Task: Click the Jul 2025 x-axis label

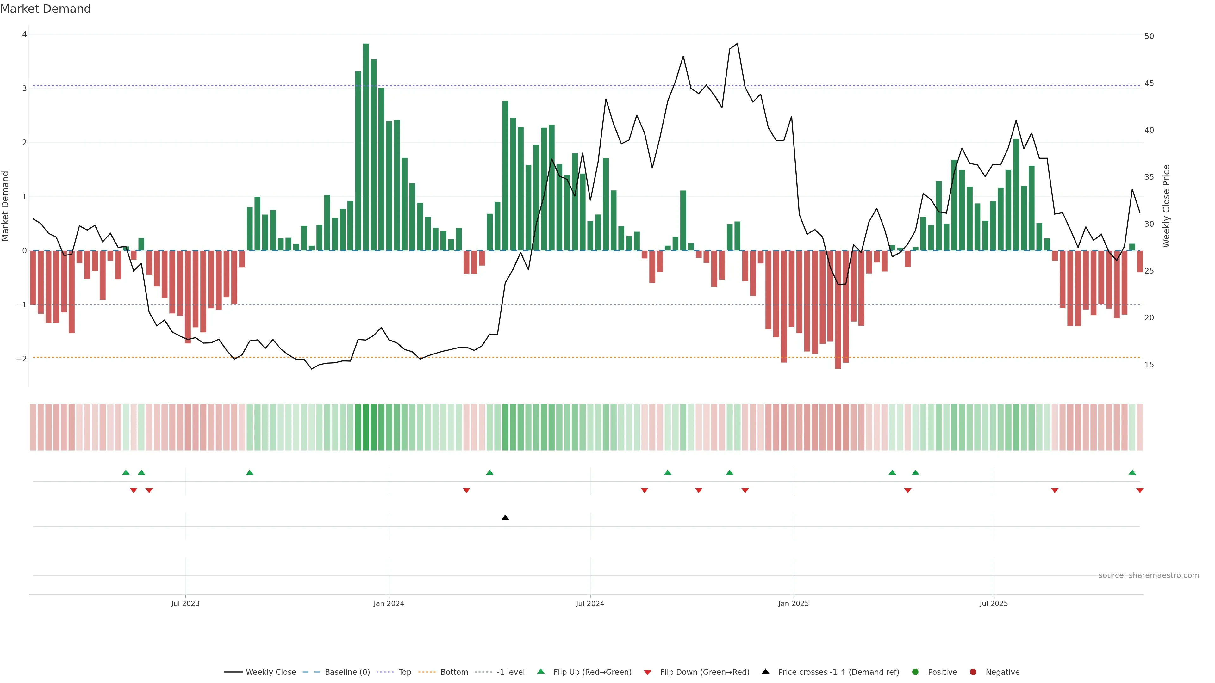Action: pos(993,603)
